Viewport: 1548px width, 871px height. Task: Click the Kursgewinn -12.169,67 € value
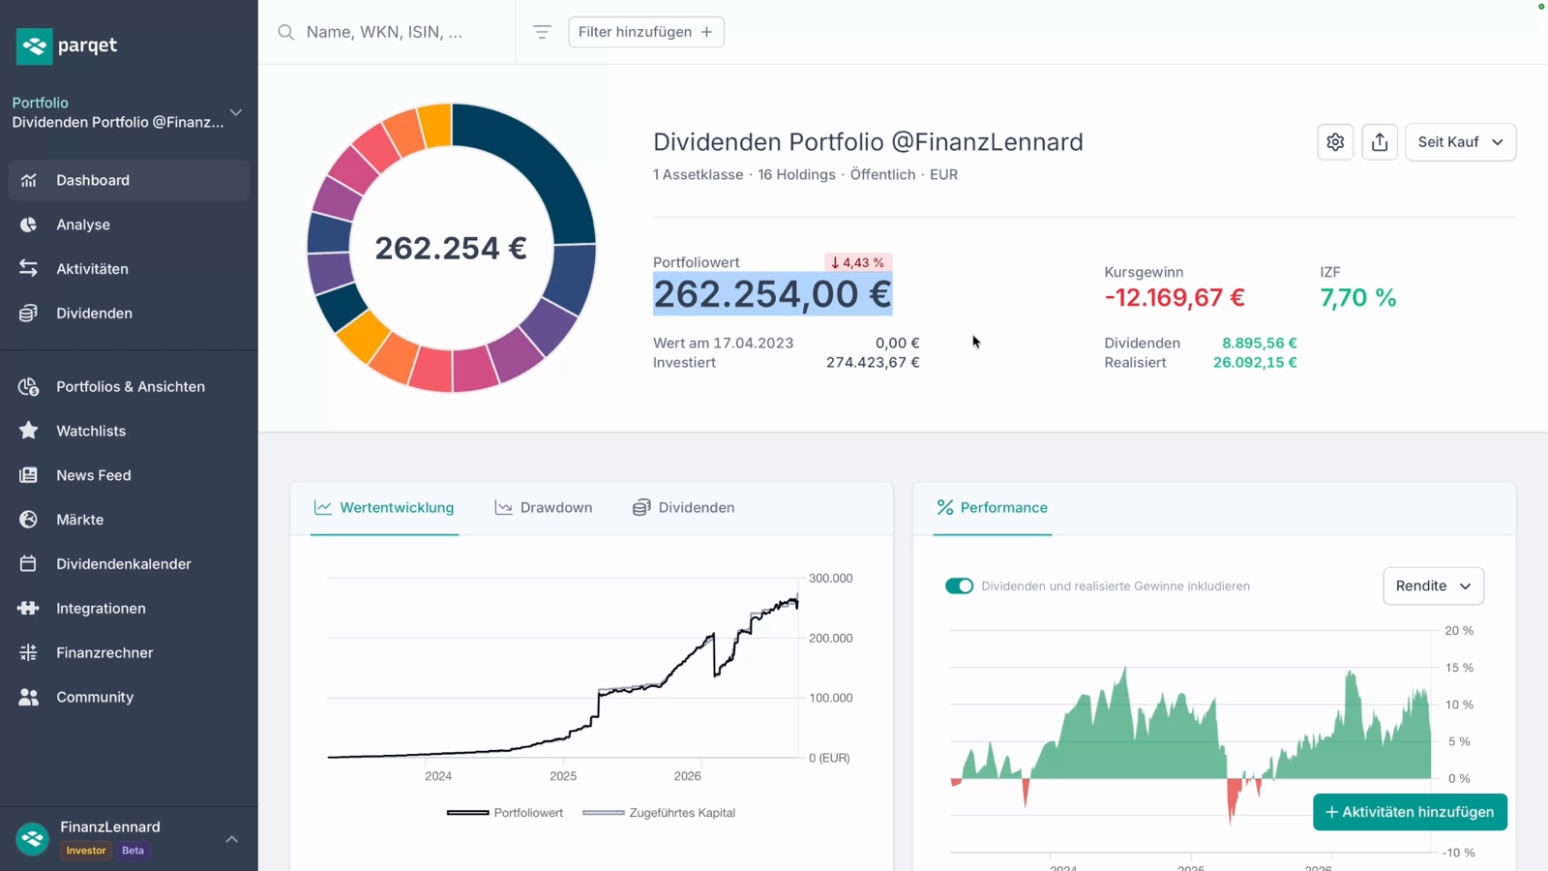(x=1175, y=297)
